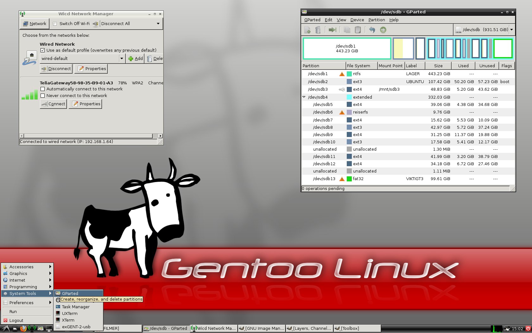Click the Resize/Move arrow icon in GParted
This screenshot has width=532, height=333.
[332, 30]
